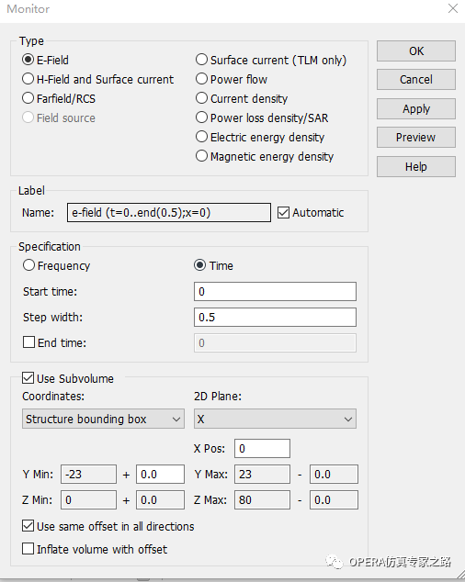Click the OK button
Image resolution: width=465 pixels, height=582 pixels.
416,50
